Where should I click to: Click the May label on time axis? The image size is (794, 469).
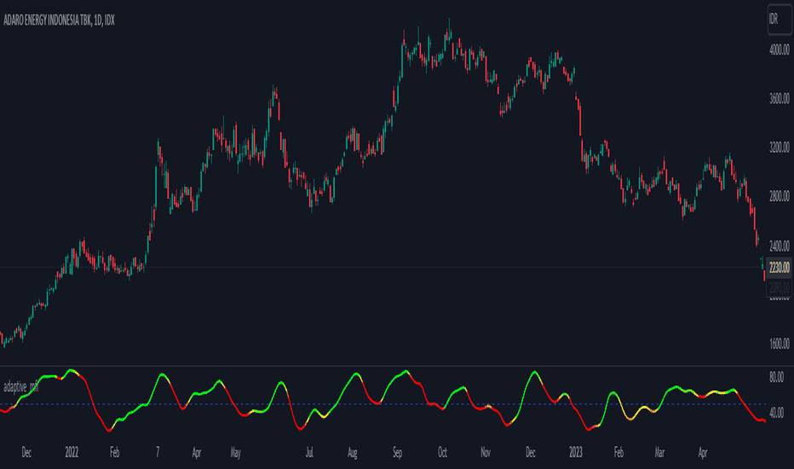[235, 452]
